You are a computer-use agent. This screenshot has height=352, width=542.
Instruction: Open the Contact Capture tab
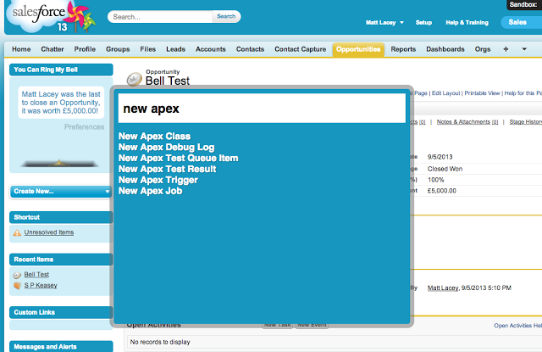tap(301, 49)
